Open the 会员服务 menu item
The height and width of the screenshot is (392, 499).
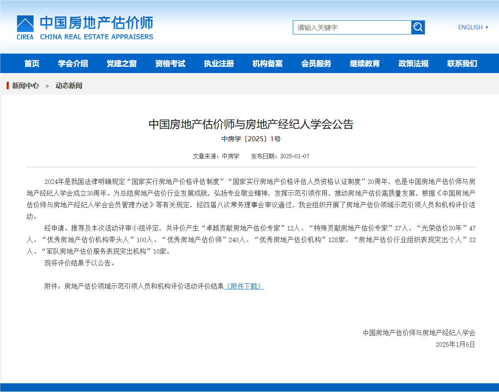[316, 64]
